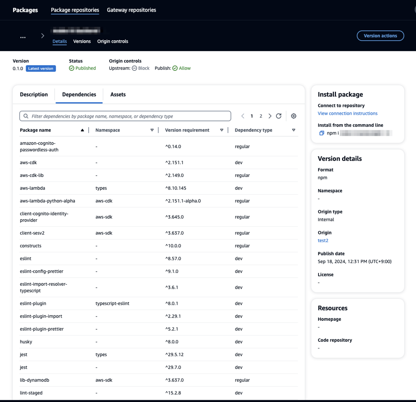The image size is (416, 402).
Task: Go to page 2 of dependencies
Action: [261, 116]
